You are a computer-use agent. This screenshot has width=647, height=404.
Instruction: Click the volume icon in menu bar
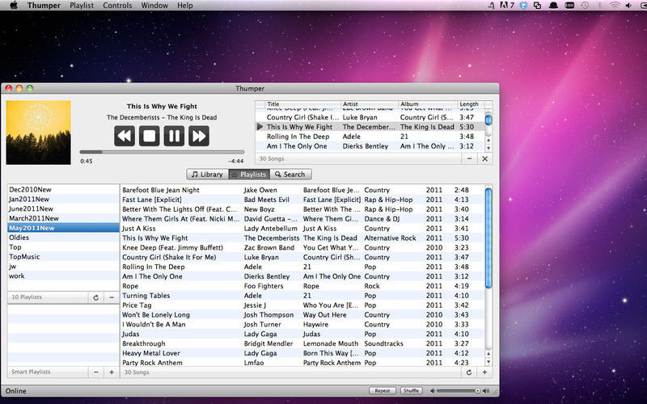(x=628, y=6)
